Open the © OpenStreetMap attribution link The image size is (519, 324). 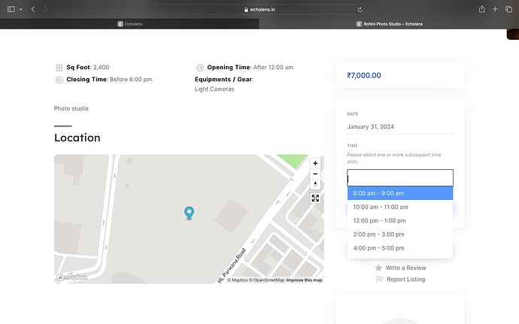(x=267, y=280)
